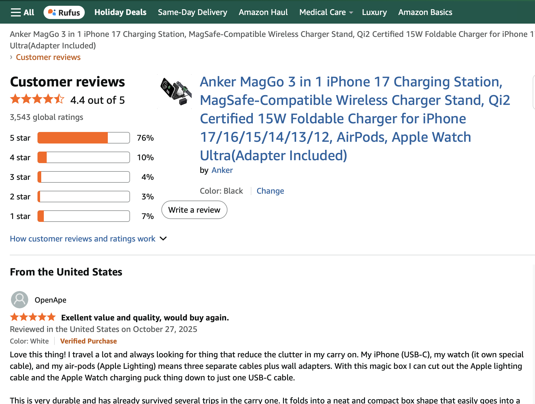Filter reviews by the 5 star bar

pos(84,138)
